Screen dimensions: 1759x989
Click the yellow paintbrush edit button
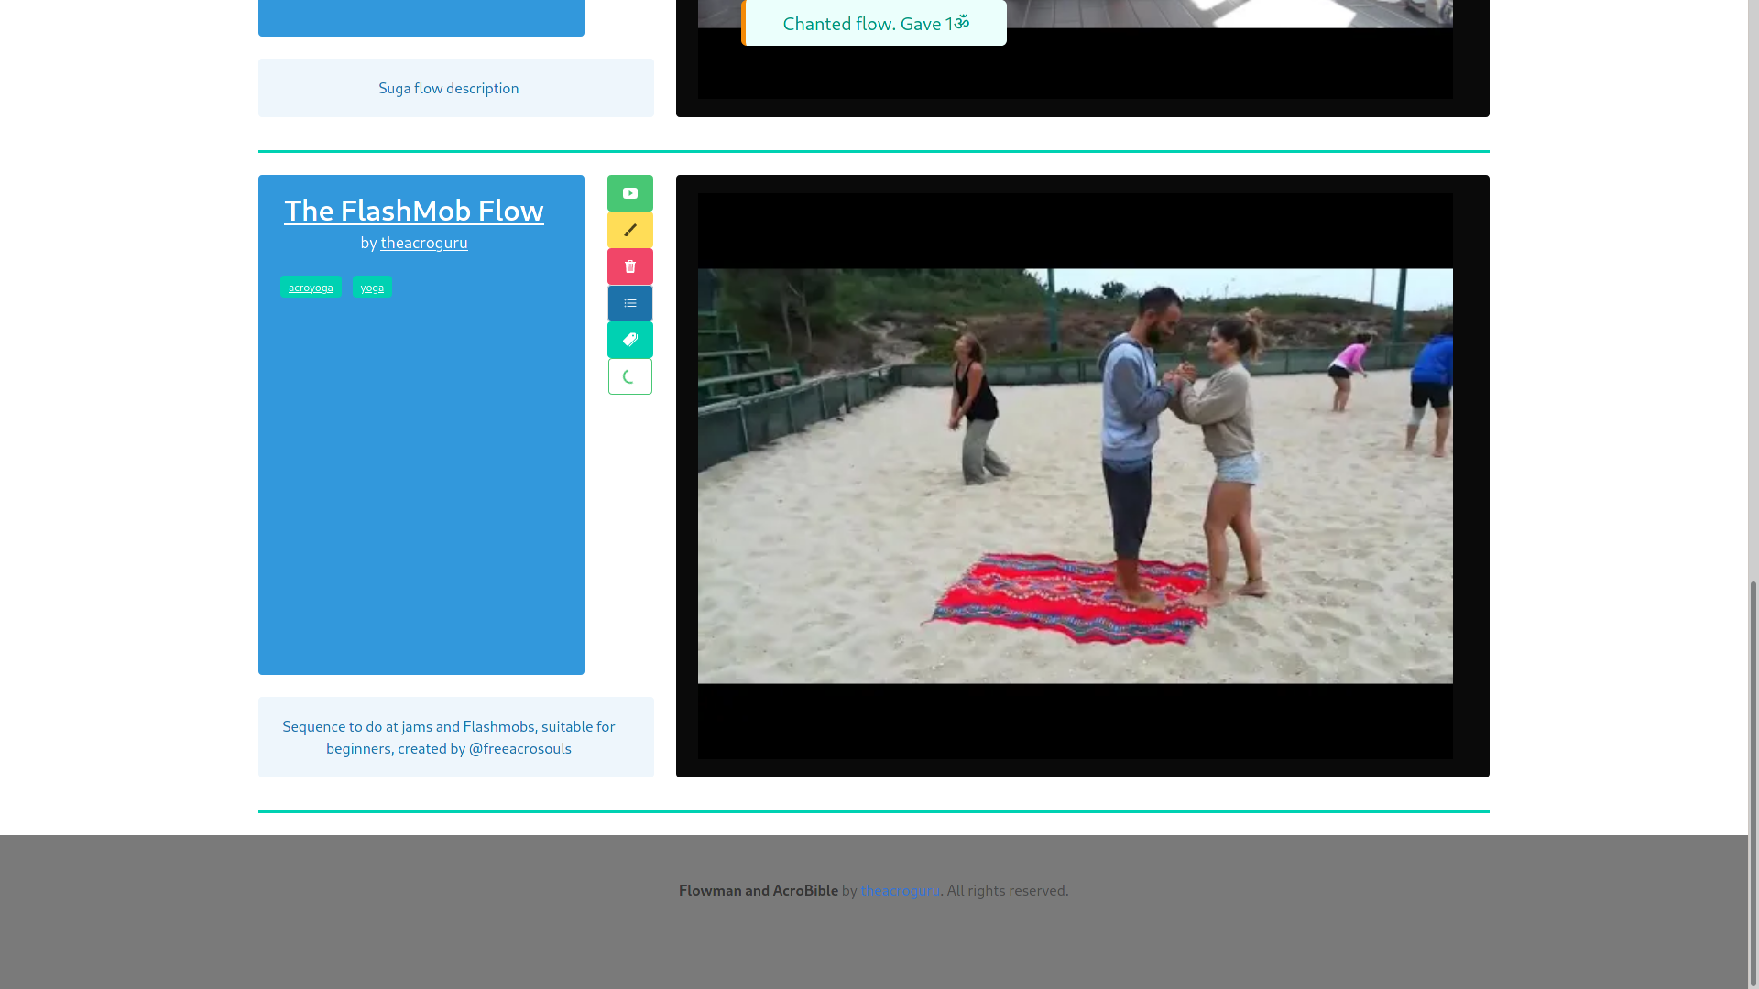click(629, 230)
